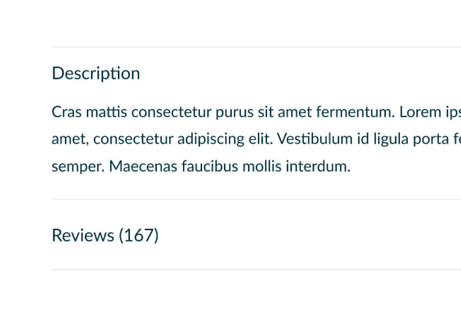Click the word "semper." in third line
461x324 pixels.
(78, 167)
